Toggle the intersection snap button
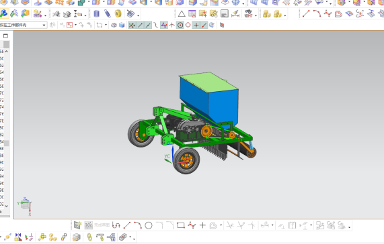 (x=172, y=25)
